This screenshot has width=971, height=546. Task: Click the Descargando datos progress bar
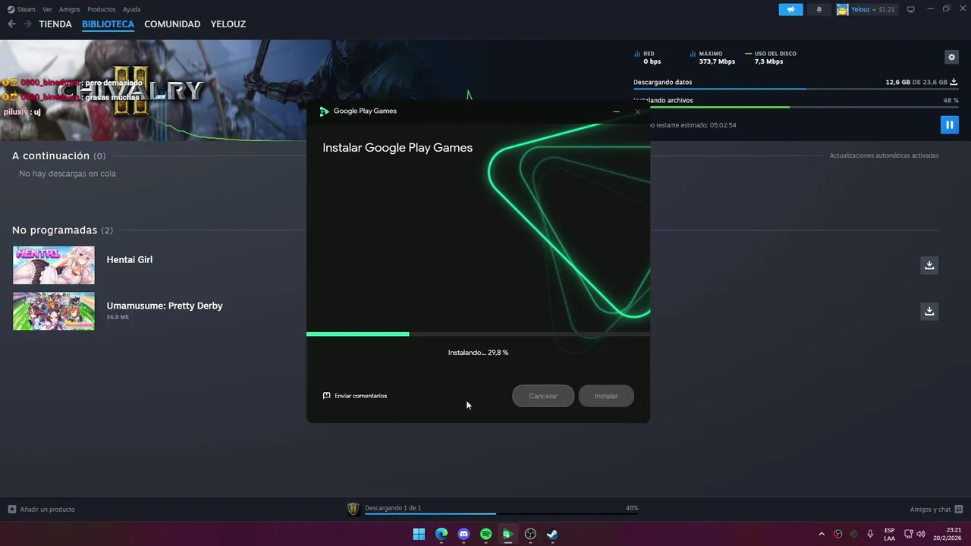pos(796,89)
